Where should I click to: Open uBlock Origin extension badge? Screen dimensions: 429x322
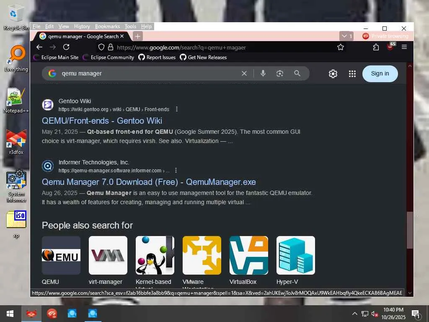(x=390, y=47)
